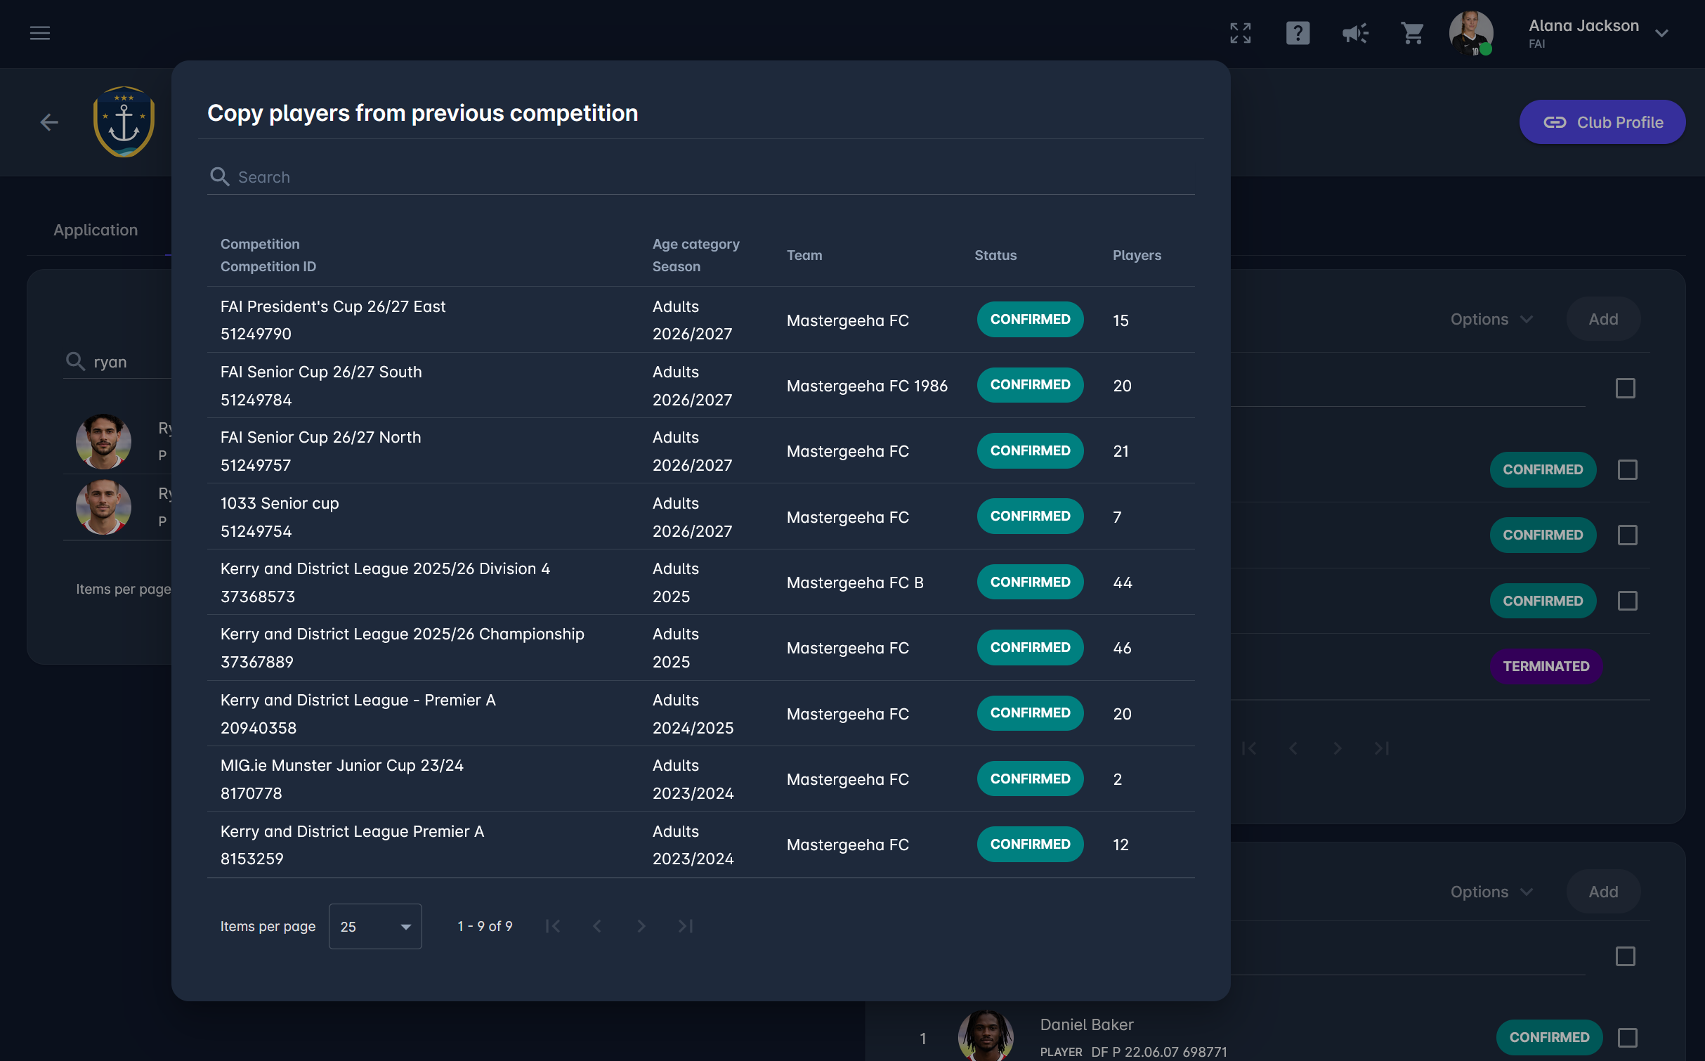The height and width of the screenshot is (1061, 1705).
Task: Go back with the left arrow
Action: click(x=49, y=122)
